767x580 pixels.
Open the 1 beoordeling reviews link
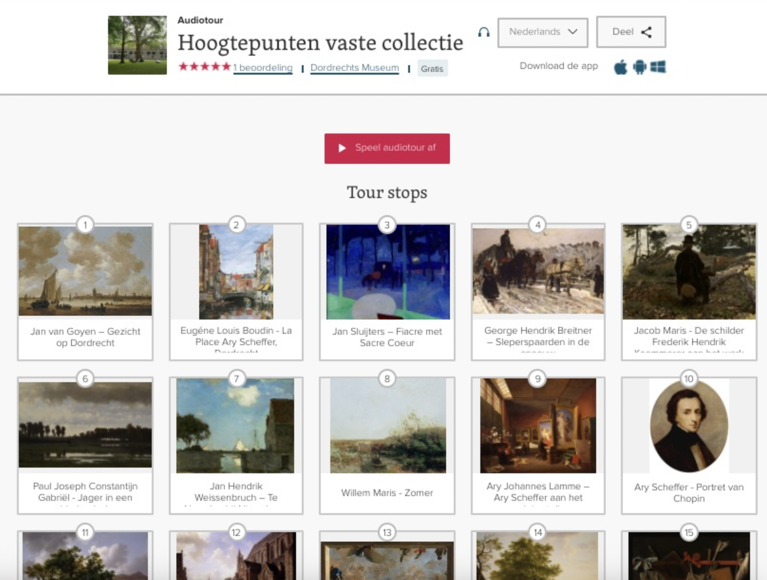coord(263,68)
